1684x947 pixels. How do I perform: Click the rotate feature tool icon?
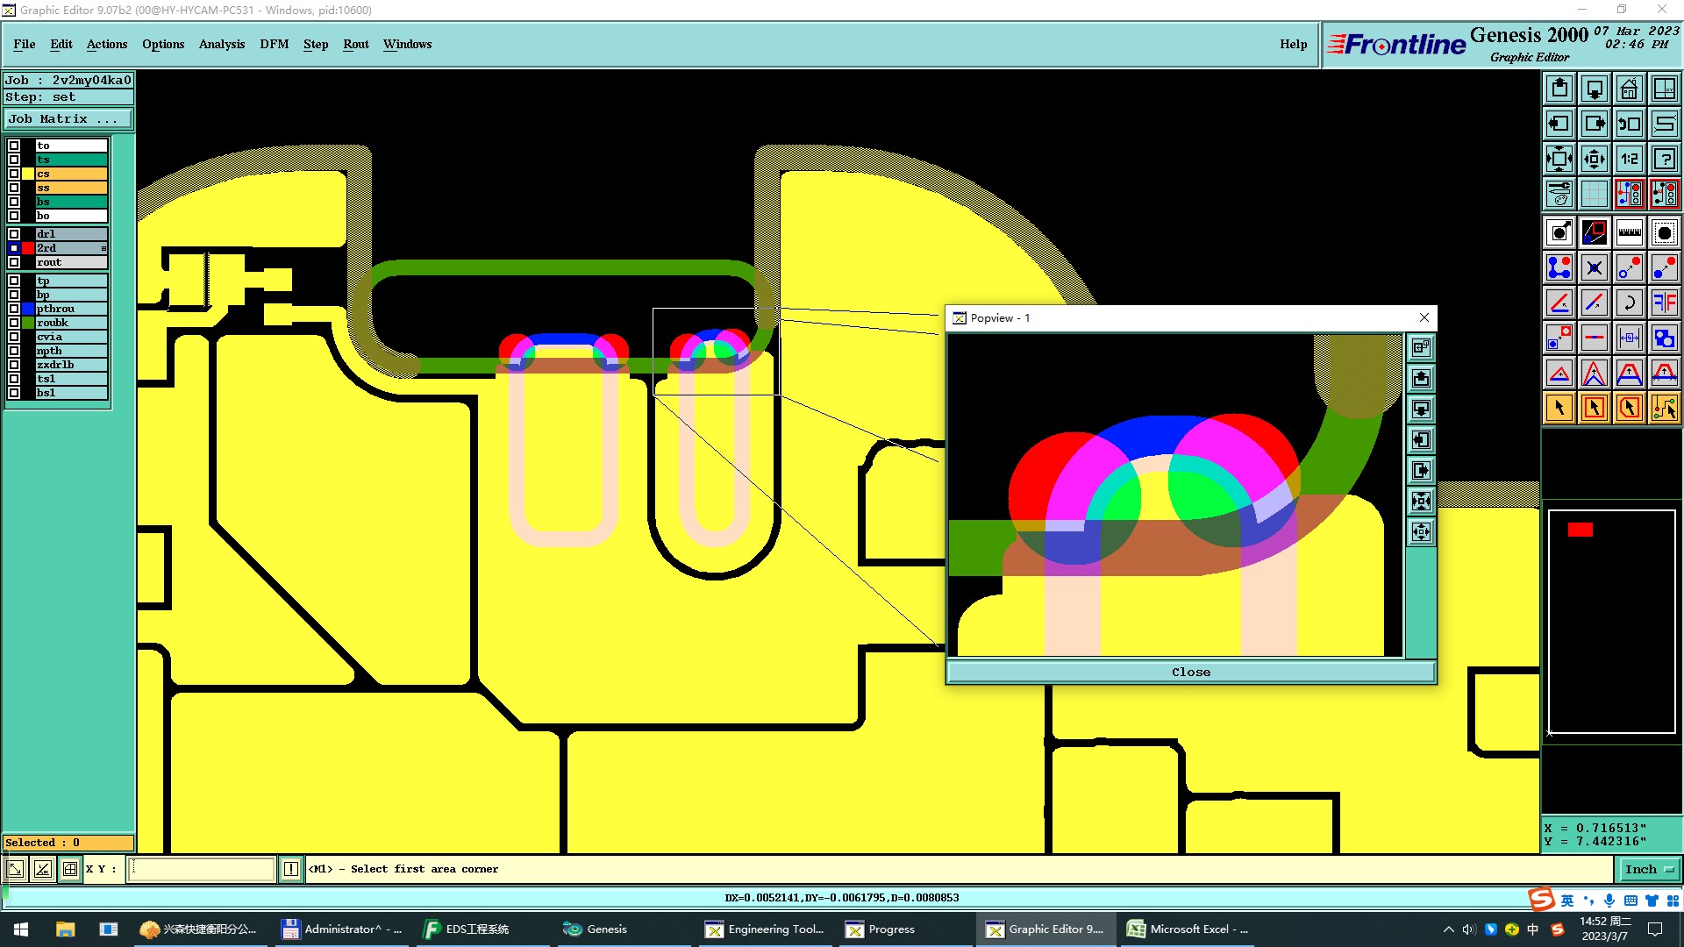click(x=1629, y=303)
